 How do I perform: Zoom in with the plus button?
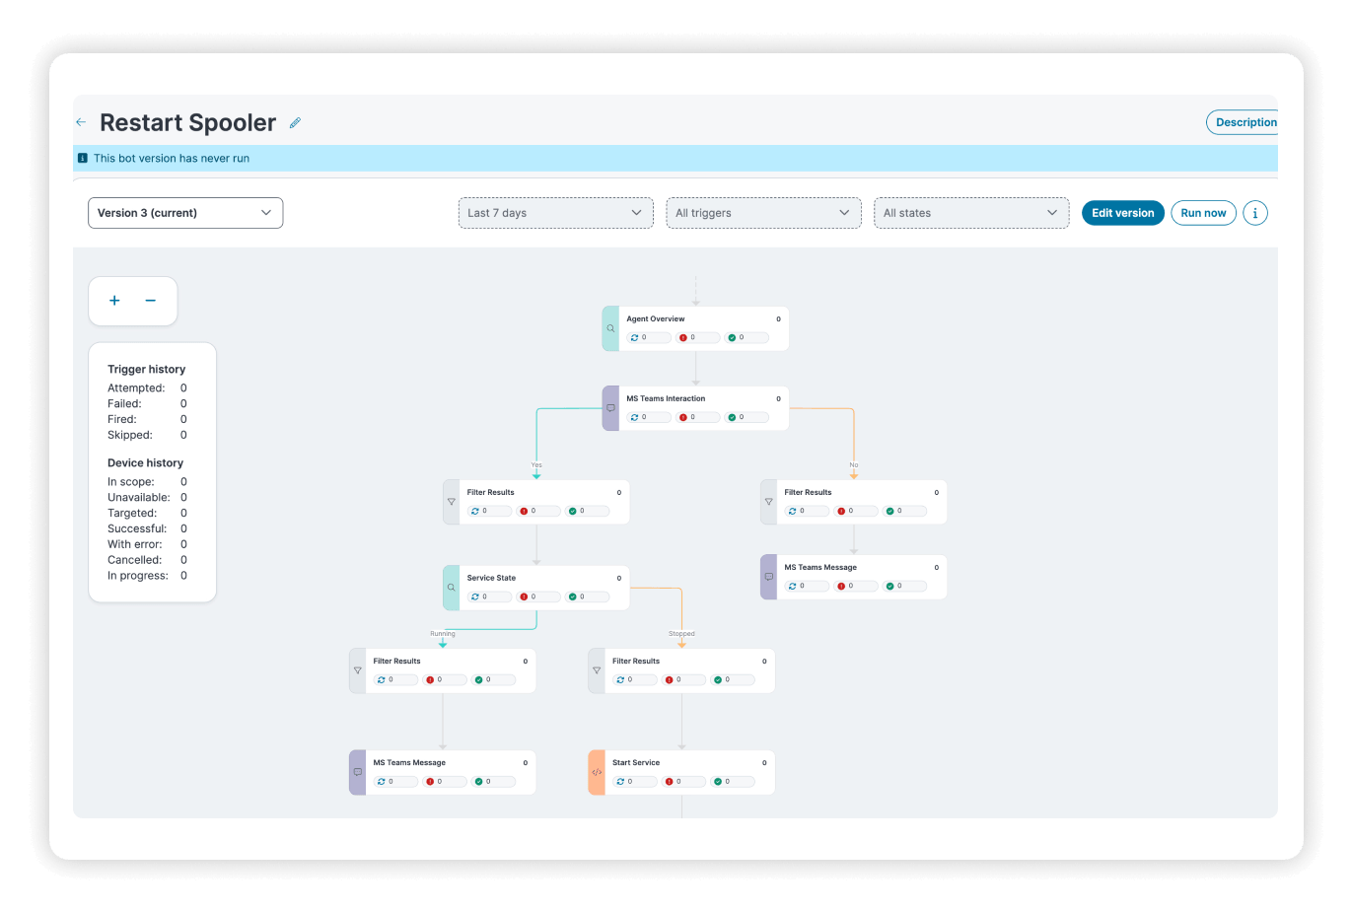click(114, 301)
